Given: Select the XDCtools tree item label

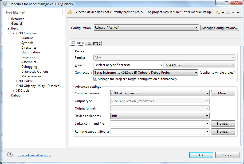Looking at the screenshot, I should pyautogui.click(x=23, y=91).
